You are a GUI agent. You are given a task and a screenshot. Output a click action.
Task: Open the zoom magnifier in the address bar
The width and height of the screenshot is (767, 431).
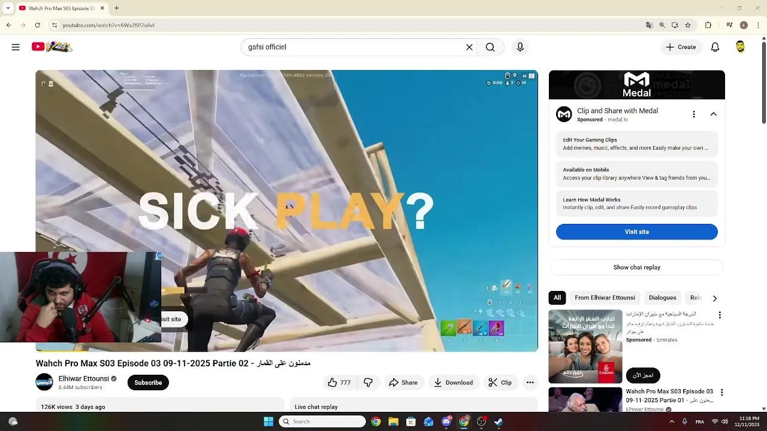(662, 25)
